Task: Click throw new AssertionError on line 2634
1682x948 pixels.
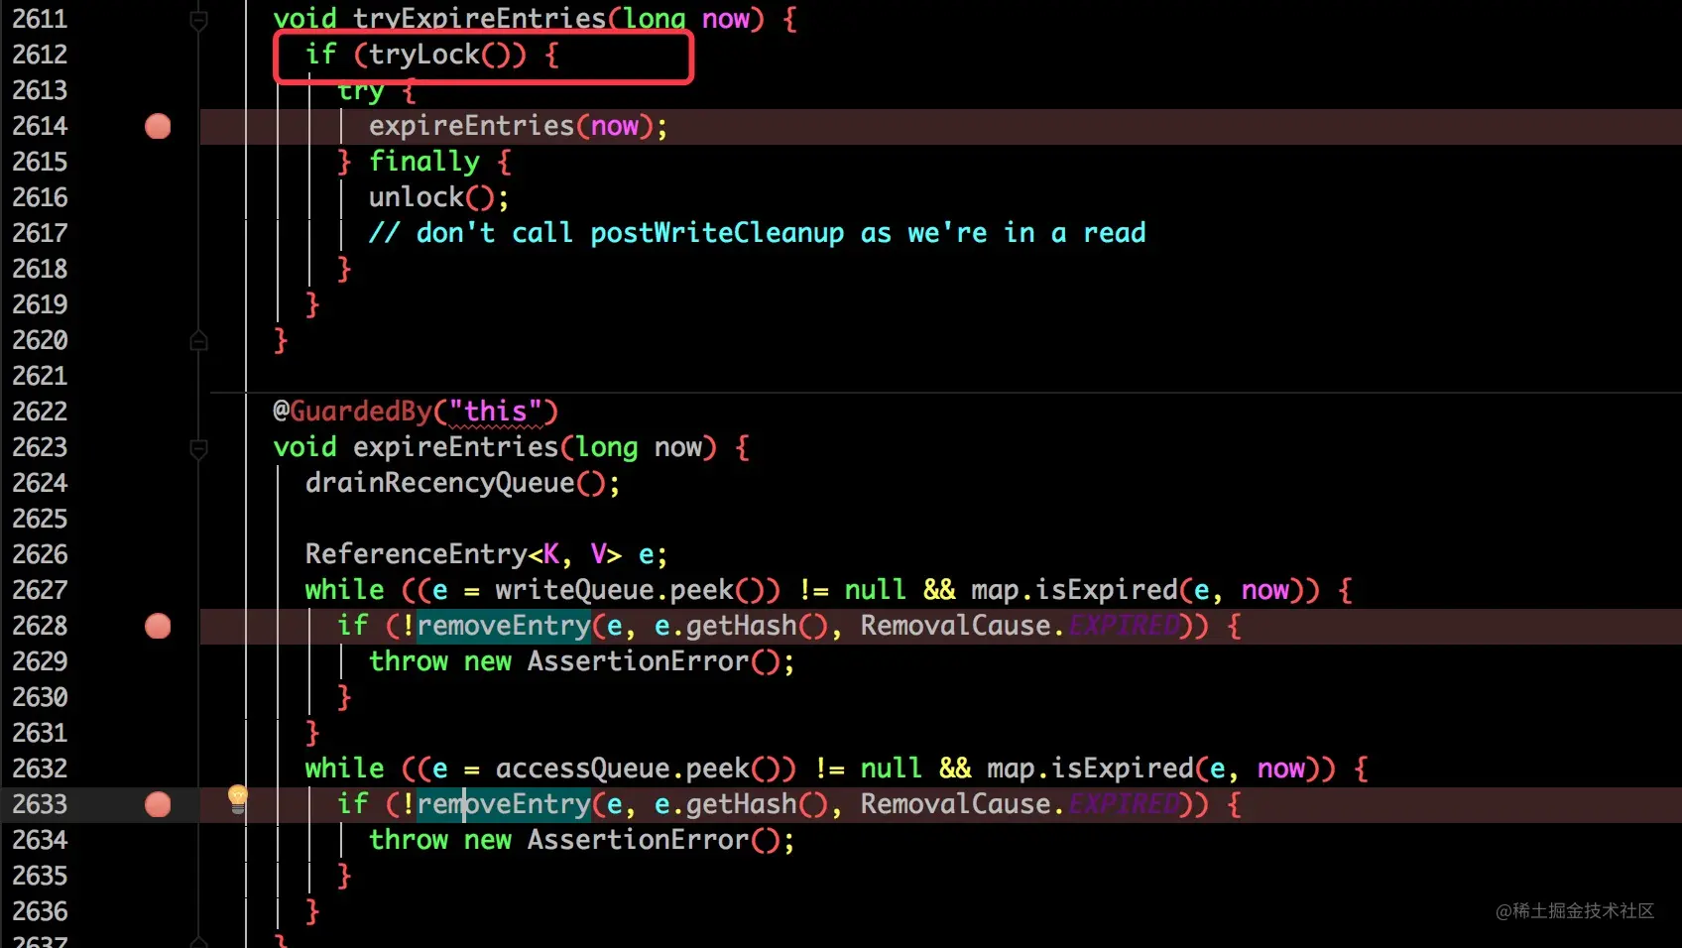Action: (581, 840)
